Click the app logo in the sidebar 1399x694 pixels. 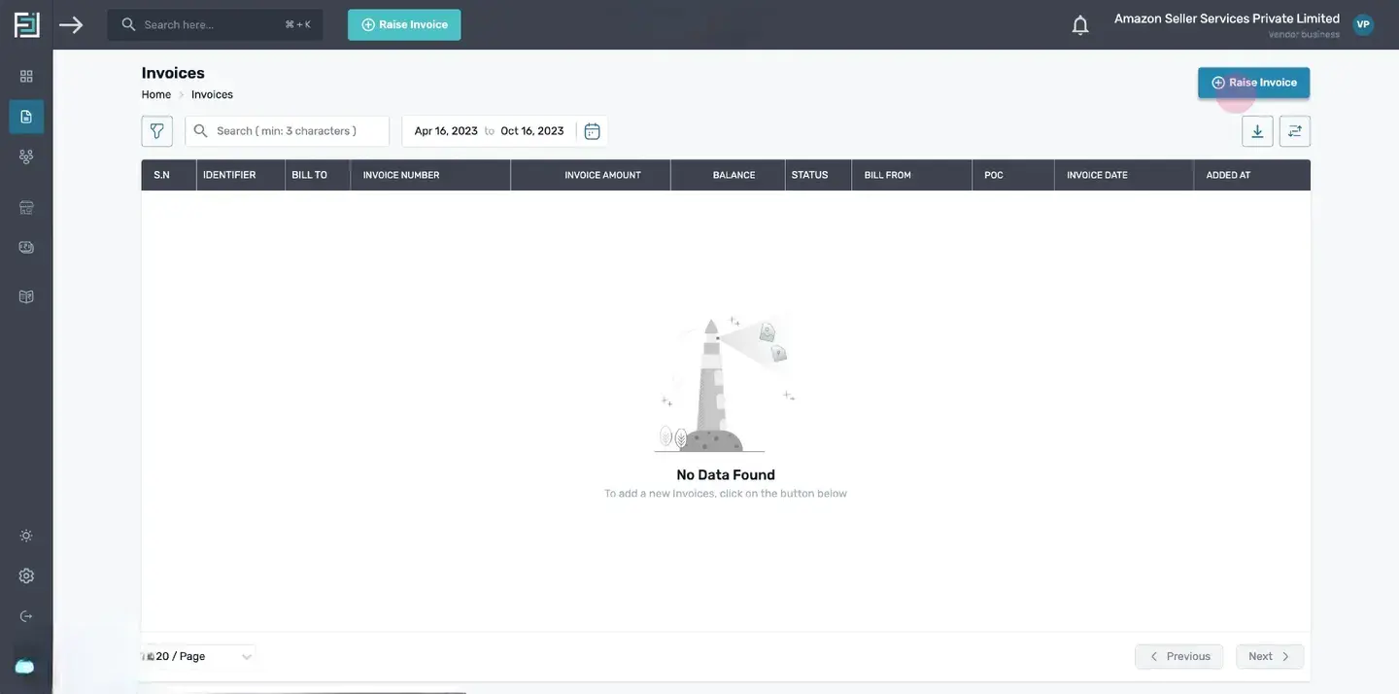[26, 24]
